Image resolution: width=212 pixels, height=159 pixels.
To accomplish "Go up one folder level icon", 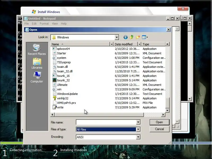I will coord(131,37).
